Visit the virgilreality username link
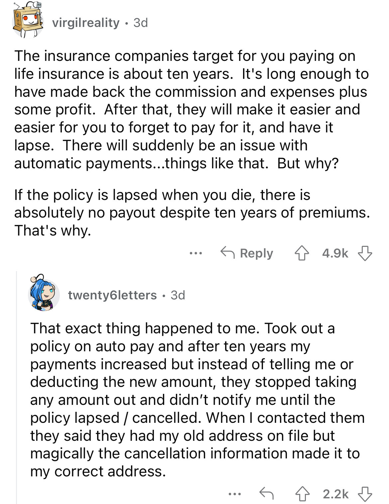 86,23
